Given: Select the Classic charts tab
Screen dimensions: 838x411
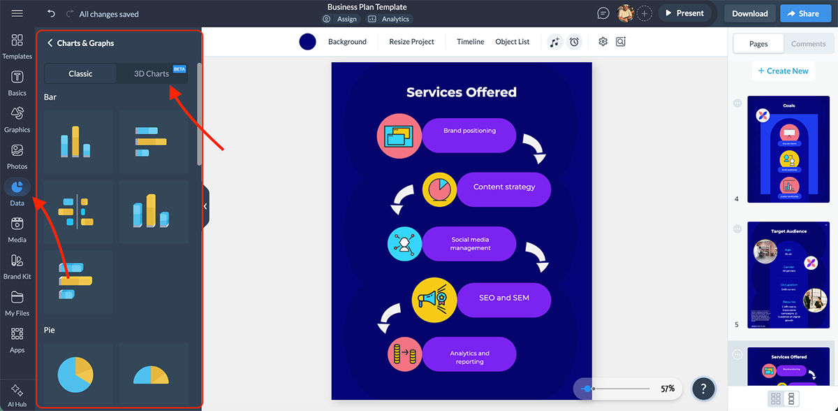Looking at the screenshot, I should 80,73.
